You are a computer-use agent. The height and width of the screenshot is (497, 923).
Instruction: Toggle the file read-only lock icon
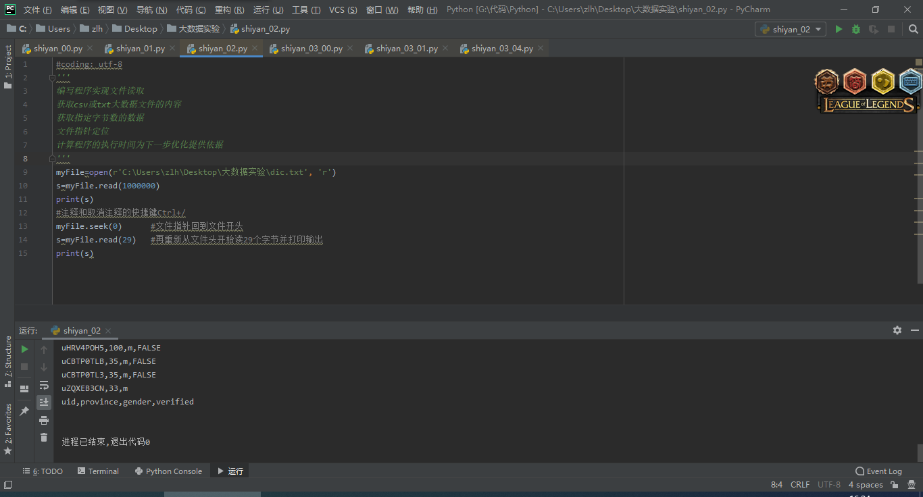[x=894, y=485]
